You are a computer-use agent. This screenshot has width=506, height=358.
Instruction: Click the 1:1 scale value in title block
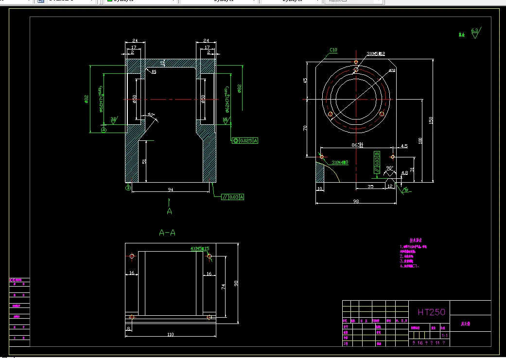pyautogui.click(x=444, y=336)
